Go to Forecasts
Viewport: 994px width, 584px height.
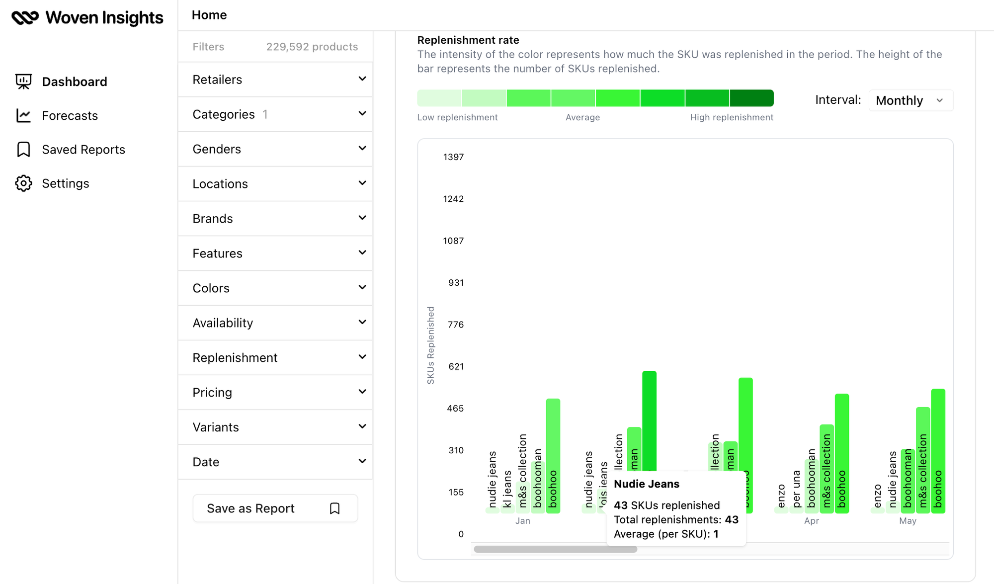70,116
